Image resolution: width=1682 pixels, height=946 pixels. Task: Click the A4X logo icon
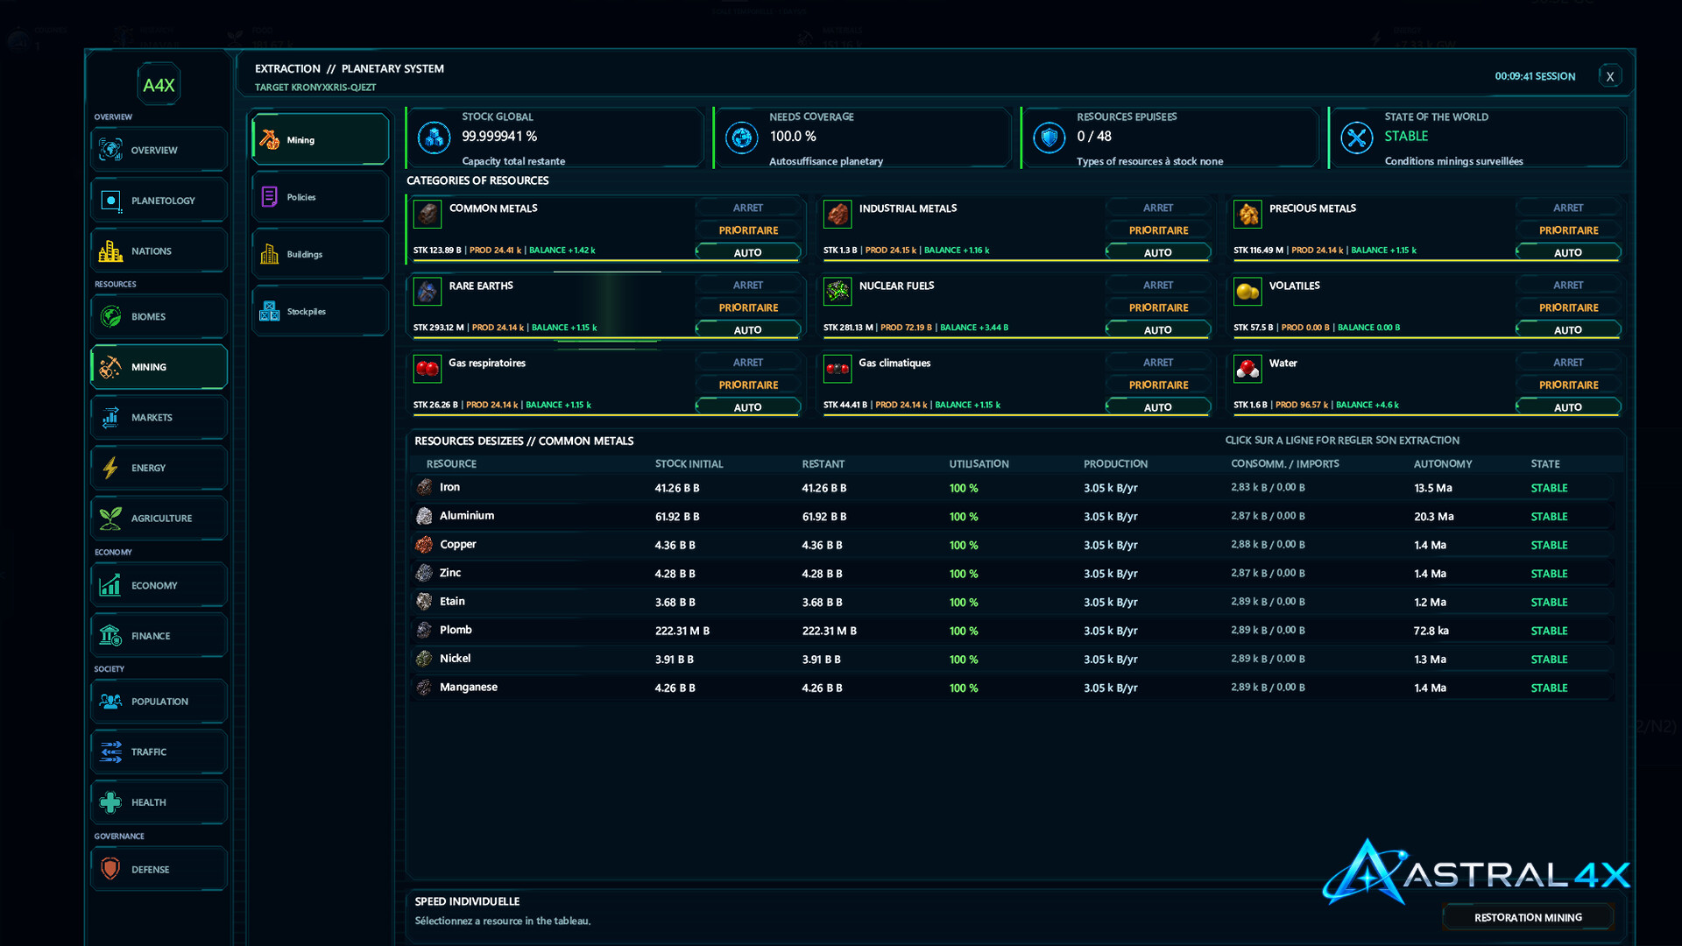pos(159,85)
